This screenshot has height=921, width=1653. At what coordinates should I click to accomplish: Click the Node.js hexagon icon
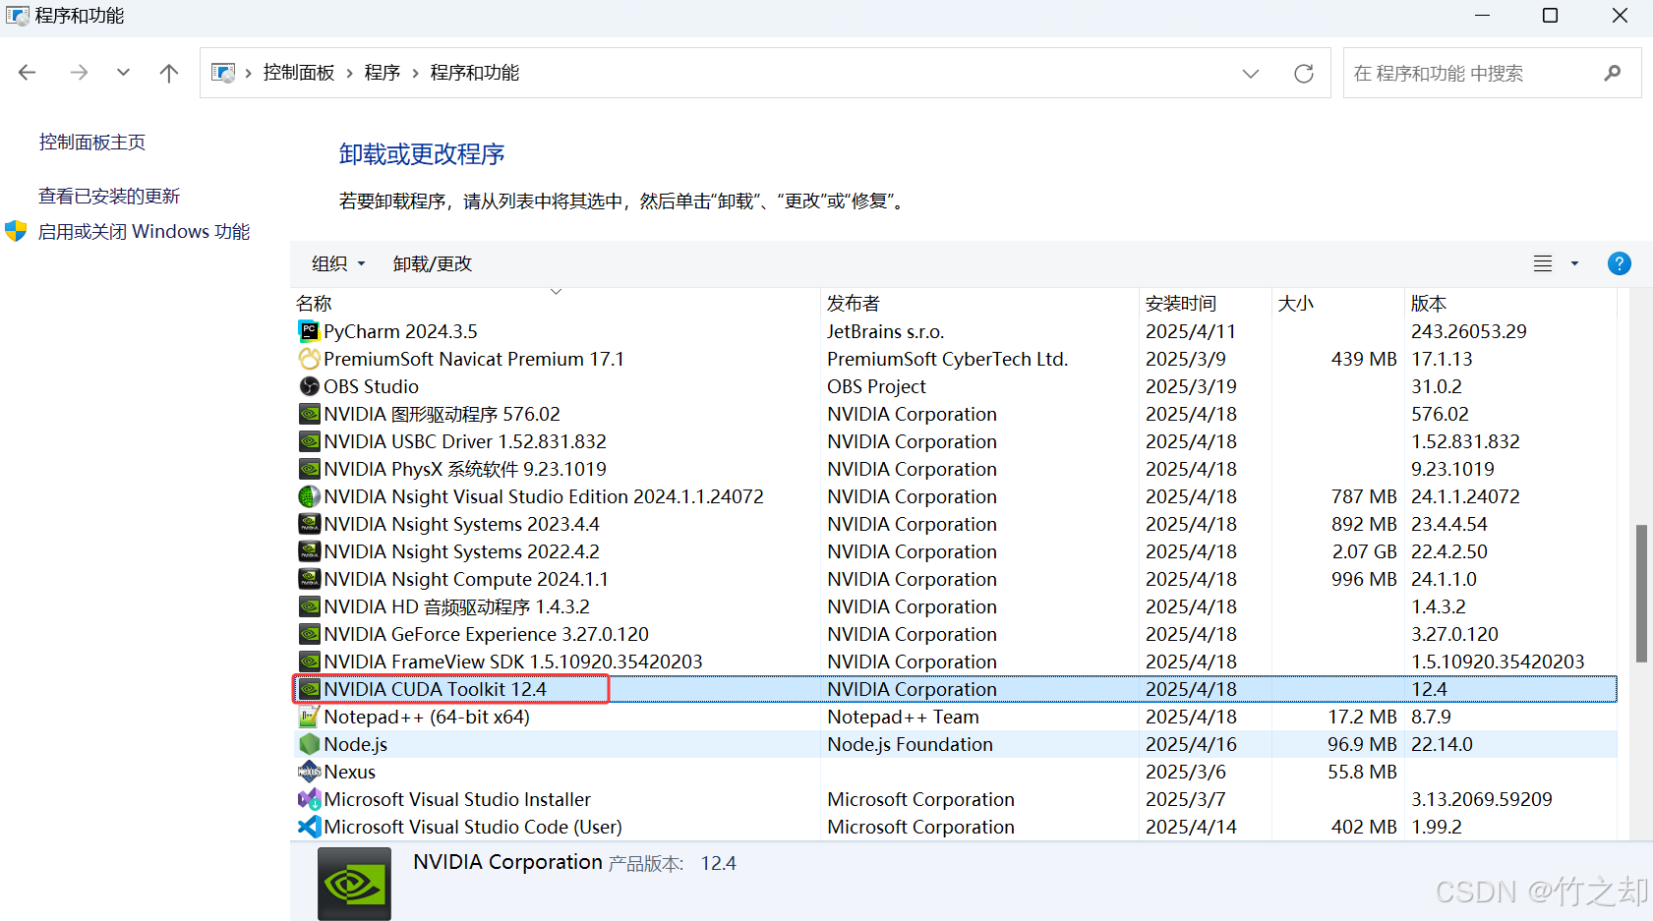point(310,744)
